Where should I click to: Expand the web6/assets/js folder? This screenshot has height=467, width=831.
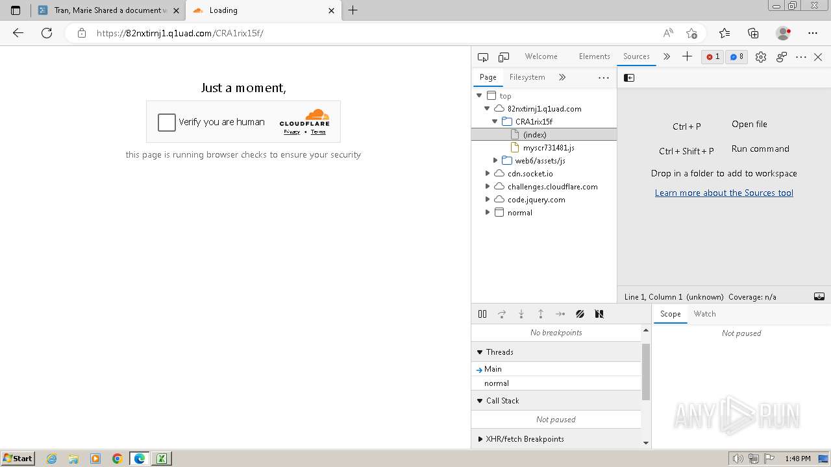click(495, 161)
